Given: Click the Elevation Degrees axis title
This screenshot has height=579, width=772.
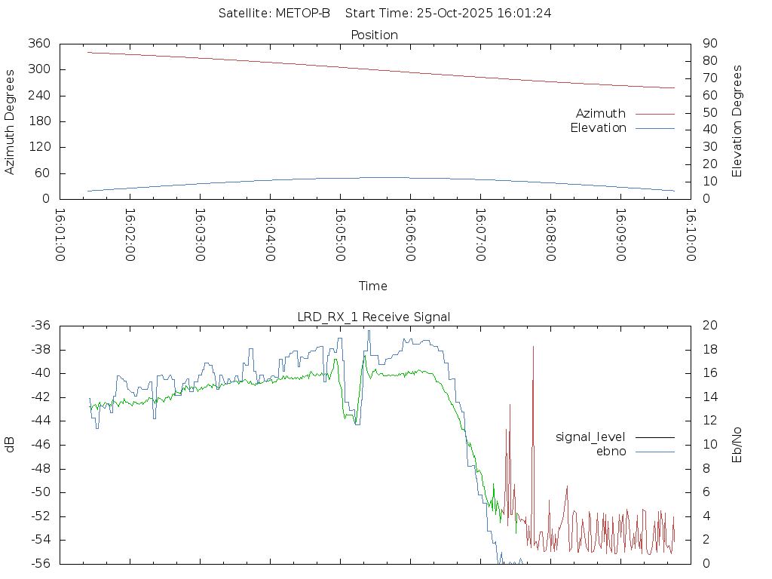Looking at the screenshot, I should coord(737,121).
